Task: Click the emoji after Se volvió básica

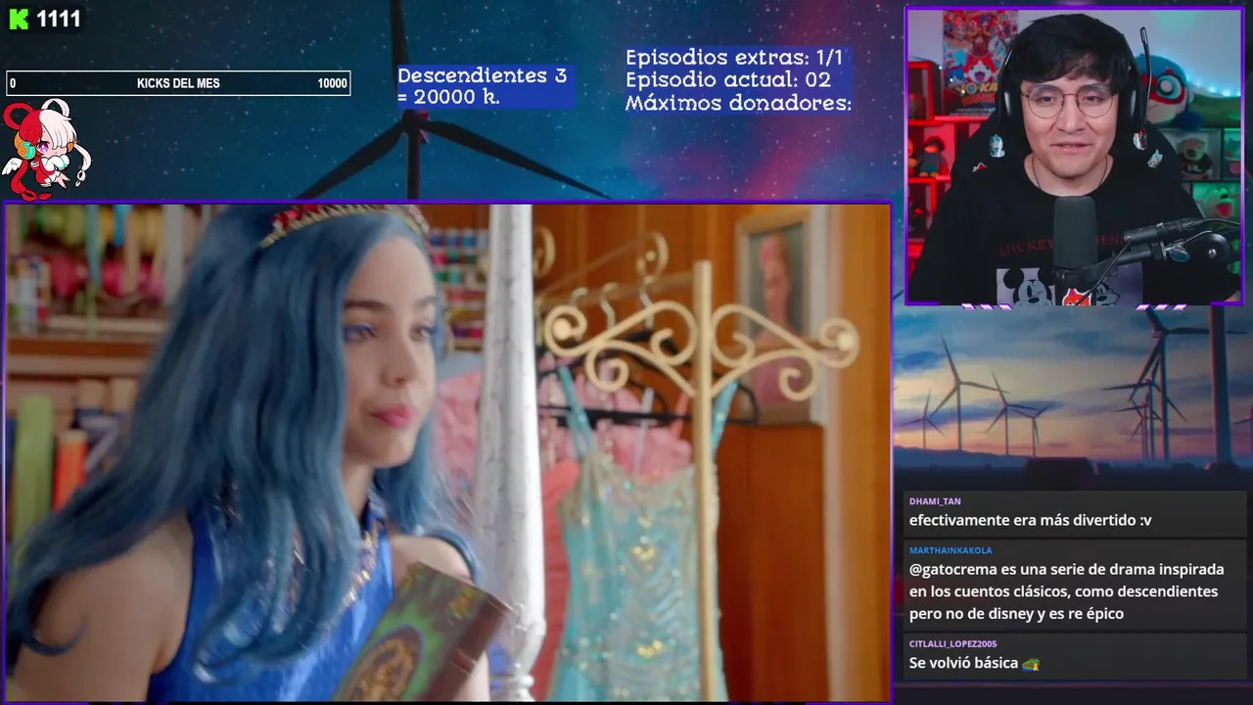Action: 1030,664
